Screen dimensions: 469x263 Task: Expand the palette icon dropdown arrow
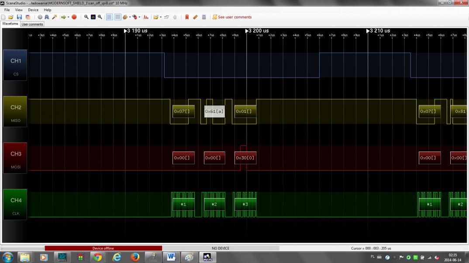pos(129,17)
